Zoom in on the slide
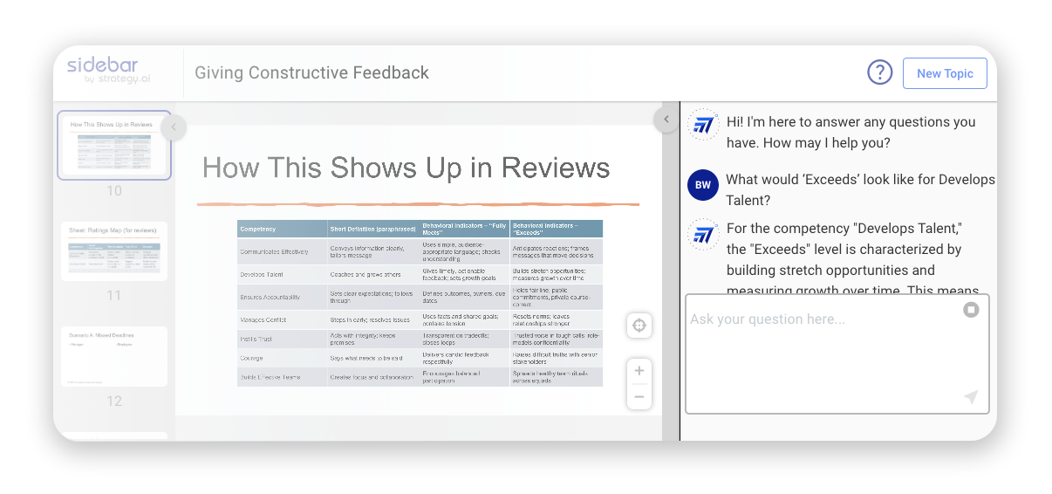The height and width of the screenshot is (494, 1052). tap(639, 371)
